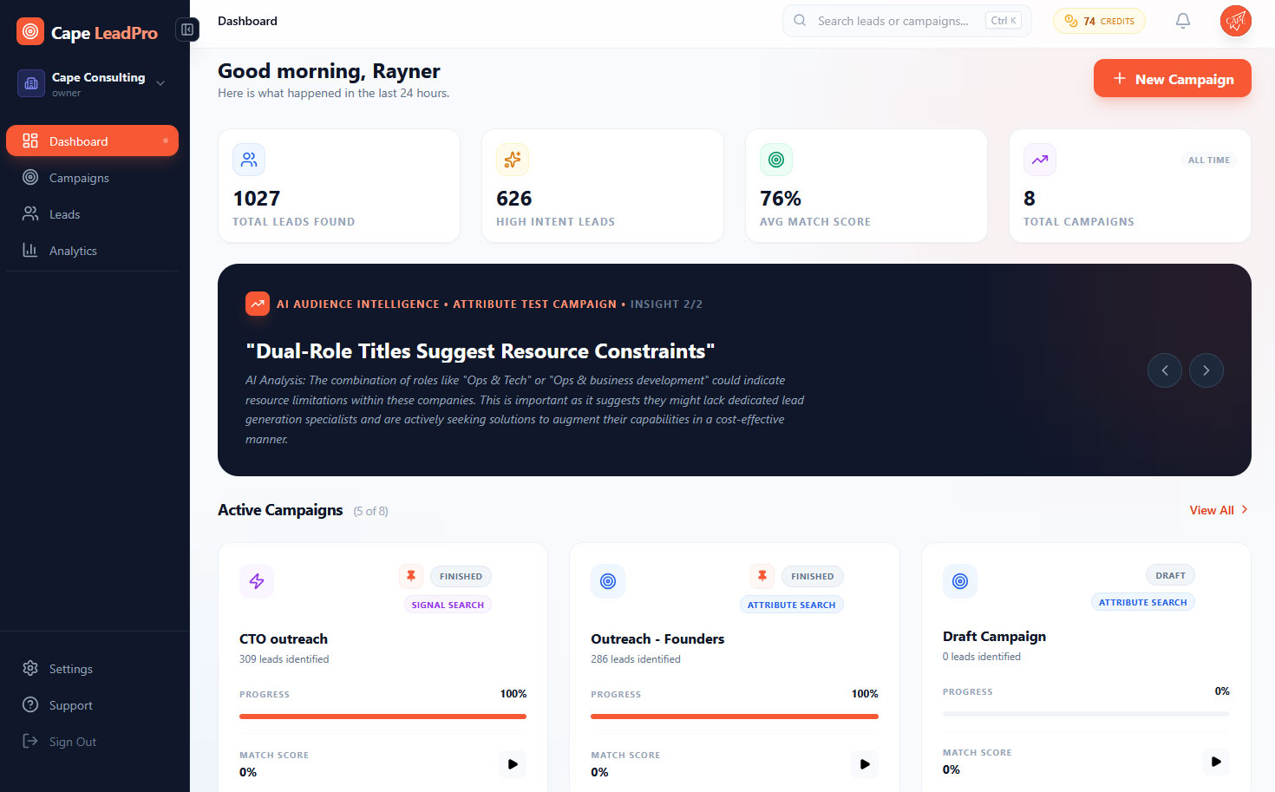
Task: Go to previous AI insight arrow
Action: click(x=1164, y=370)
